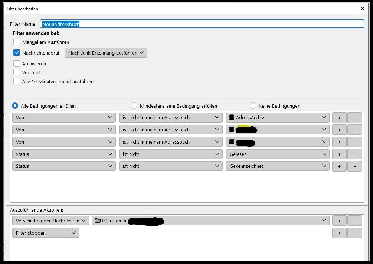Viewport: 373px width, 264px height.
Task: Expand the AdressArchiv address book dropdown
Action: (x=277, y=118)
